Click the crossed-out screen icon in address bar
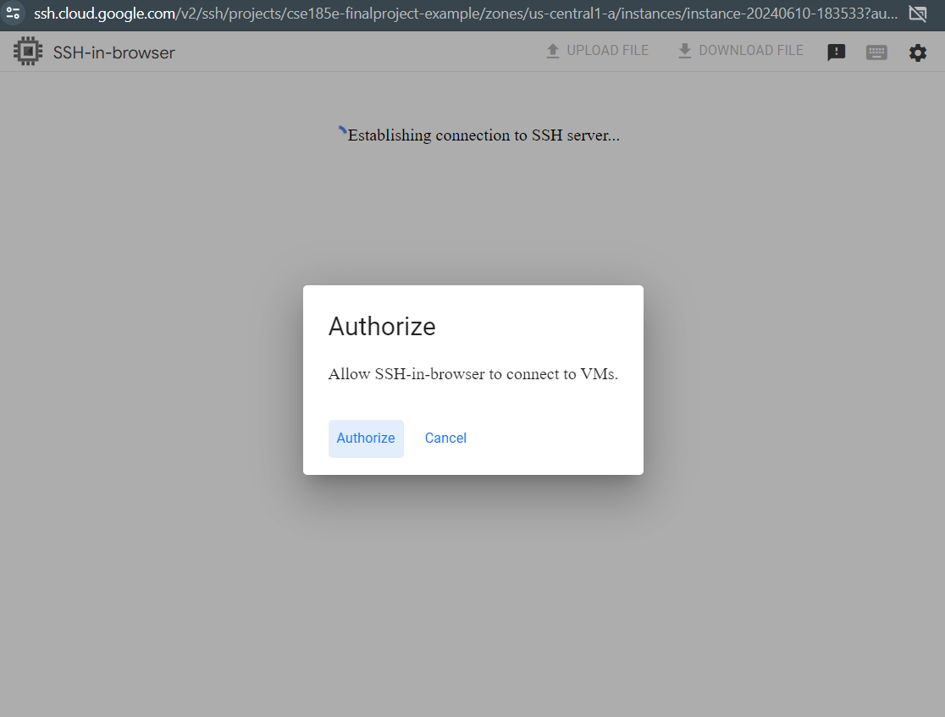Image resolution: width=945 pixels, height=717 pixels. coord(917,14)
